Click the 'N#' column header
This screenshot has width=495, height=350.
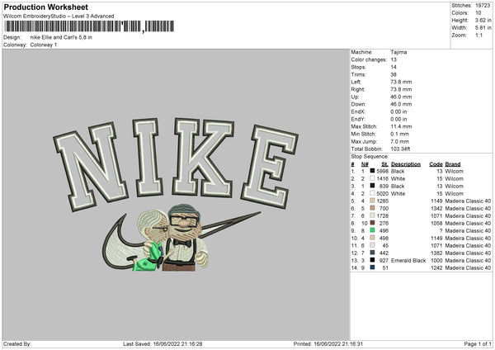(365, 164)
